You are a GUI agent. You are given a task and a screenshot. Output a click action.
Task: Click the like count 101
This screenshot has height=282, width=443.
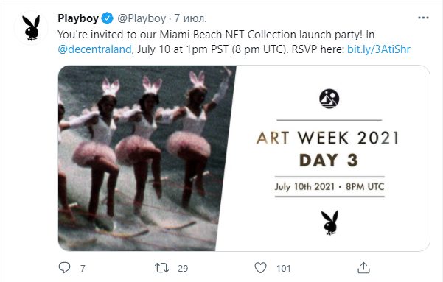click(284, 268)
